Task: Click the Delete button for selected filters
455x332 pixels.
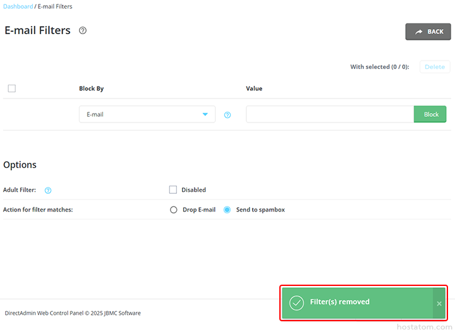Action: click(x=434, y=67)
